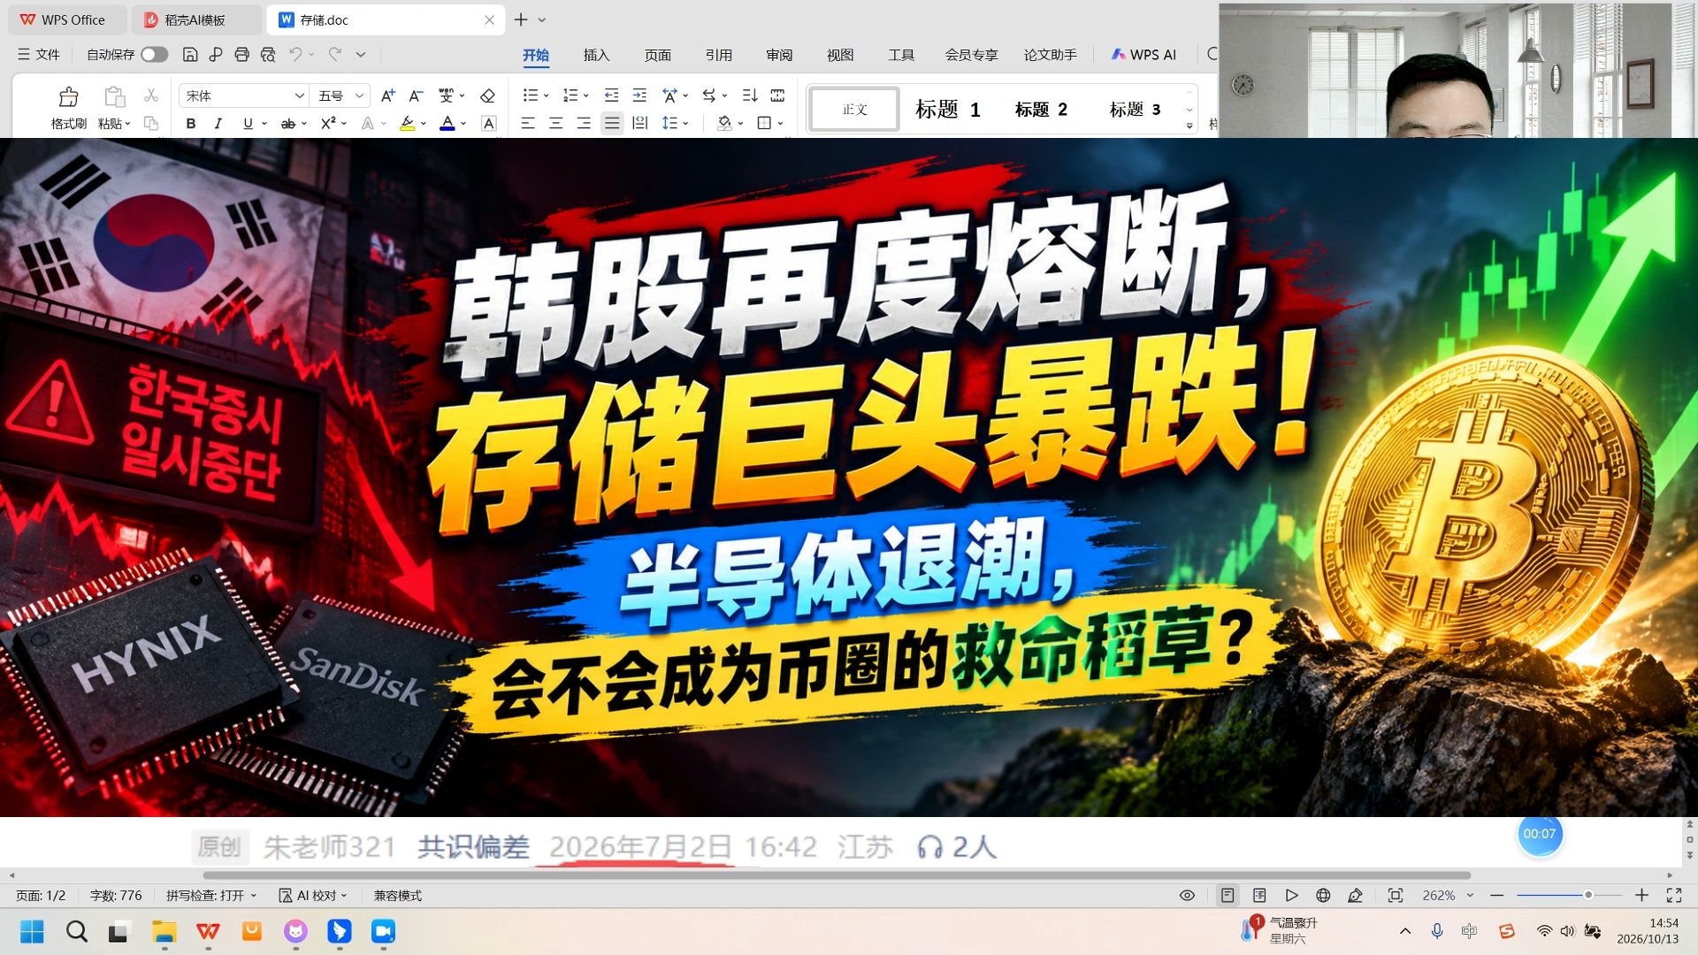Viewport: 1698px width, 955px height.
Task: Click Clear formatting eraser icon
Action: (x=487, y=95)
